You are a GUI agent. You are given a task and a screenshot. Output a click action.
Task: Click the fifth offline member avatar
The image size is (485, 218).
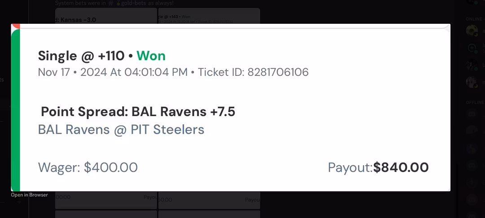click(472, 182)
